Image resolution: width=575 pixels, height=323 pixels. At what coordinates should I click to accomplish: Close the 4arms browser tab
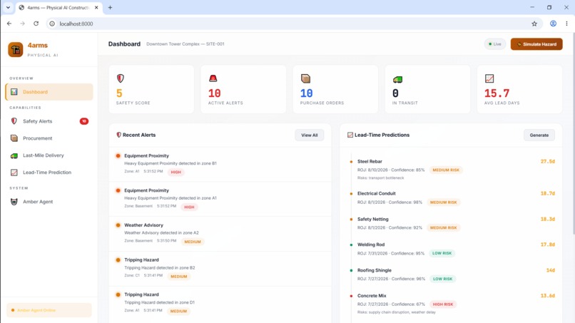tap(96, 7)
